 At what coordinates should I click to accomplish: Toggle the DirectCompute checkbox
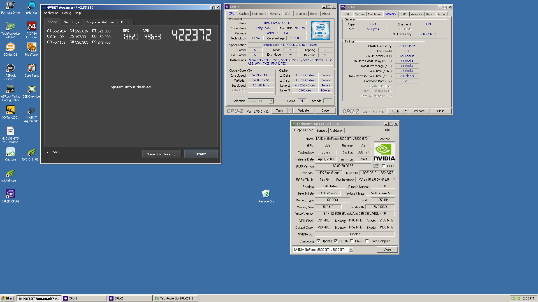367,241
